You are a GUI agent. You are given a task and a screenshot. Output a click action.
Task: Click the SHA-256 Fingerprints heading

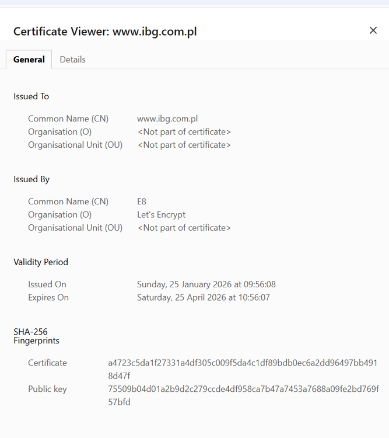click(36, 336)
